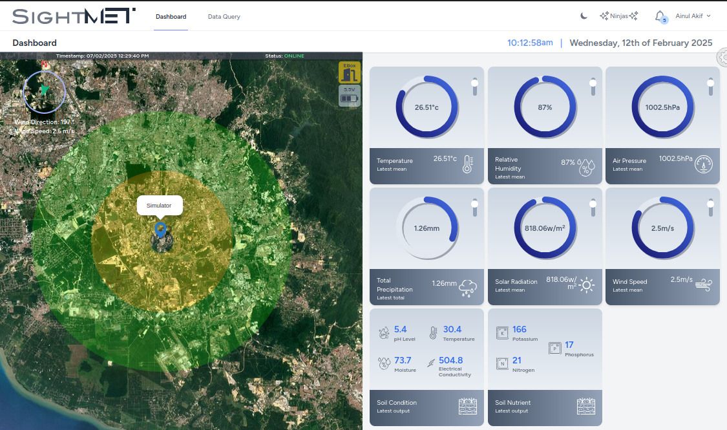Click the soil Moisture droplets icon
The image size is (727, 430).
tap(384, 363)
